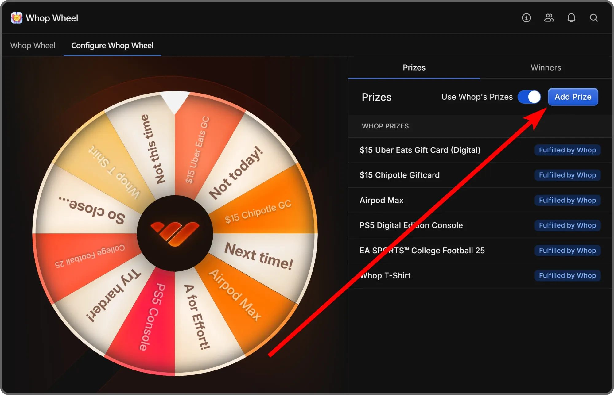Click the Whop Wheel app icon

coord(17,18)
